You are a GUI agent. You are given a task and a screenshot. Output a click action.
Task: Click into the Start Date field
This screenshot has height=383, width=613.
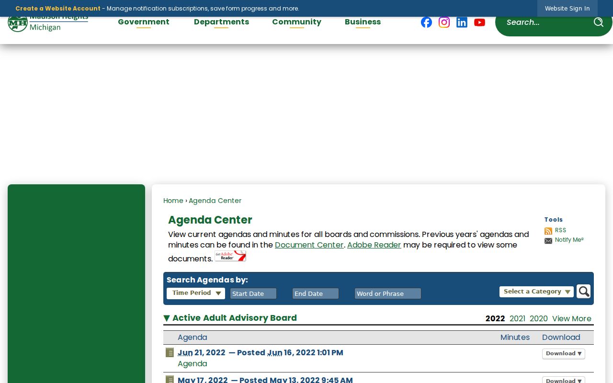pyautogui.click(x=253, y=293)
